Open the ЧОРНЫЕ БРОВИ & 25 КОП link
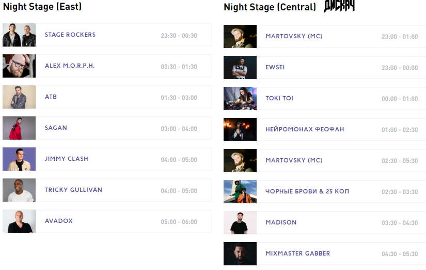The height and width of the screenshot is (270, 426). tap(307, 191)
